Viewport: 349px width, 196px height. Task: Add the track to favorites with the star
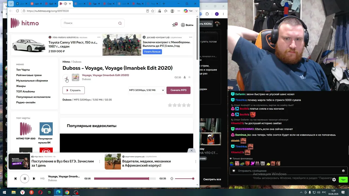pos(189,77)
